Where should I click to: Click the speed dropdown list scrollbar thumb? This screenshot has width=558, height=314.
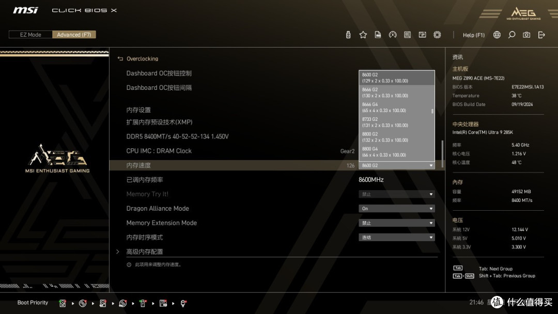(432, 112)
